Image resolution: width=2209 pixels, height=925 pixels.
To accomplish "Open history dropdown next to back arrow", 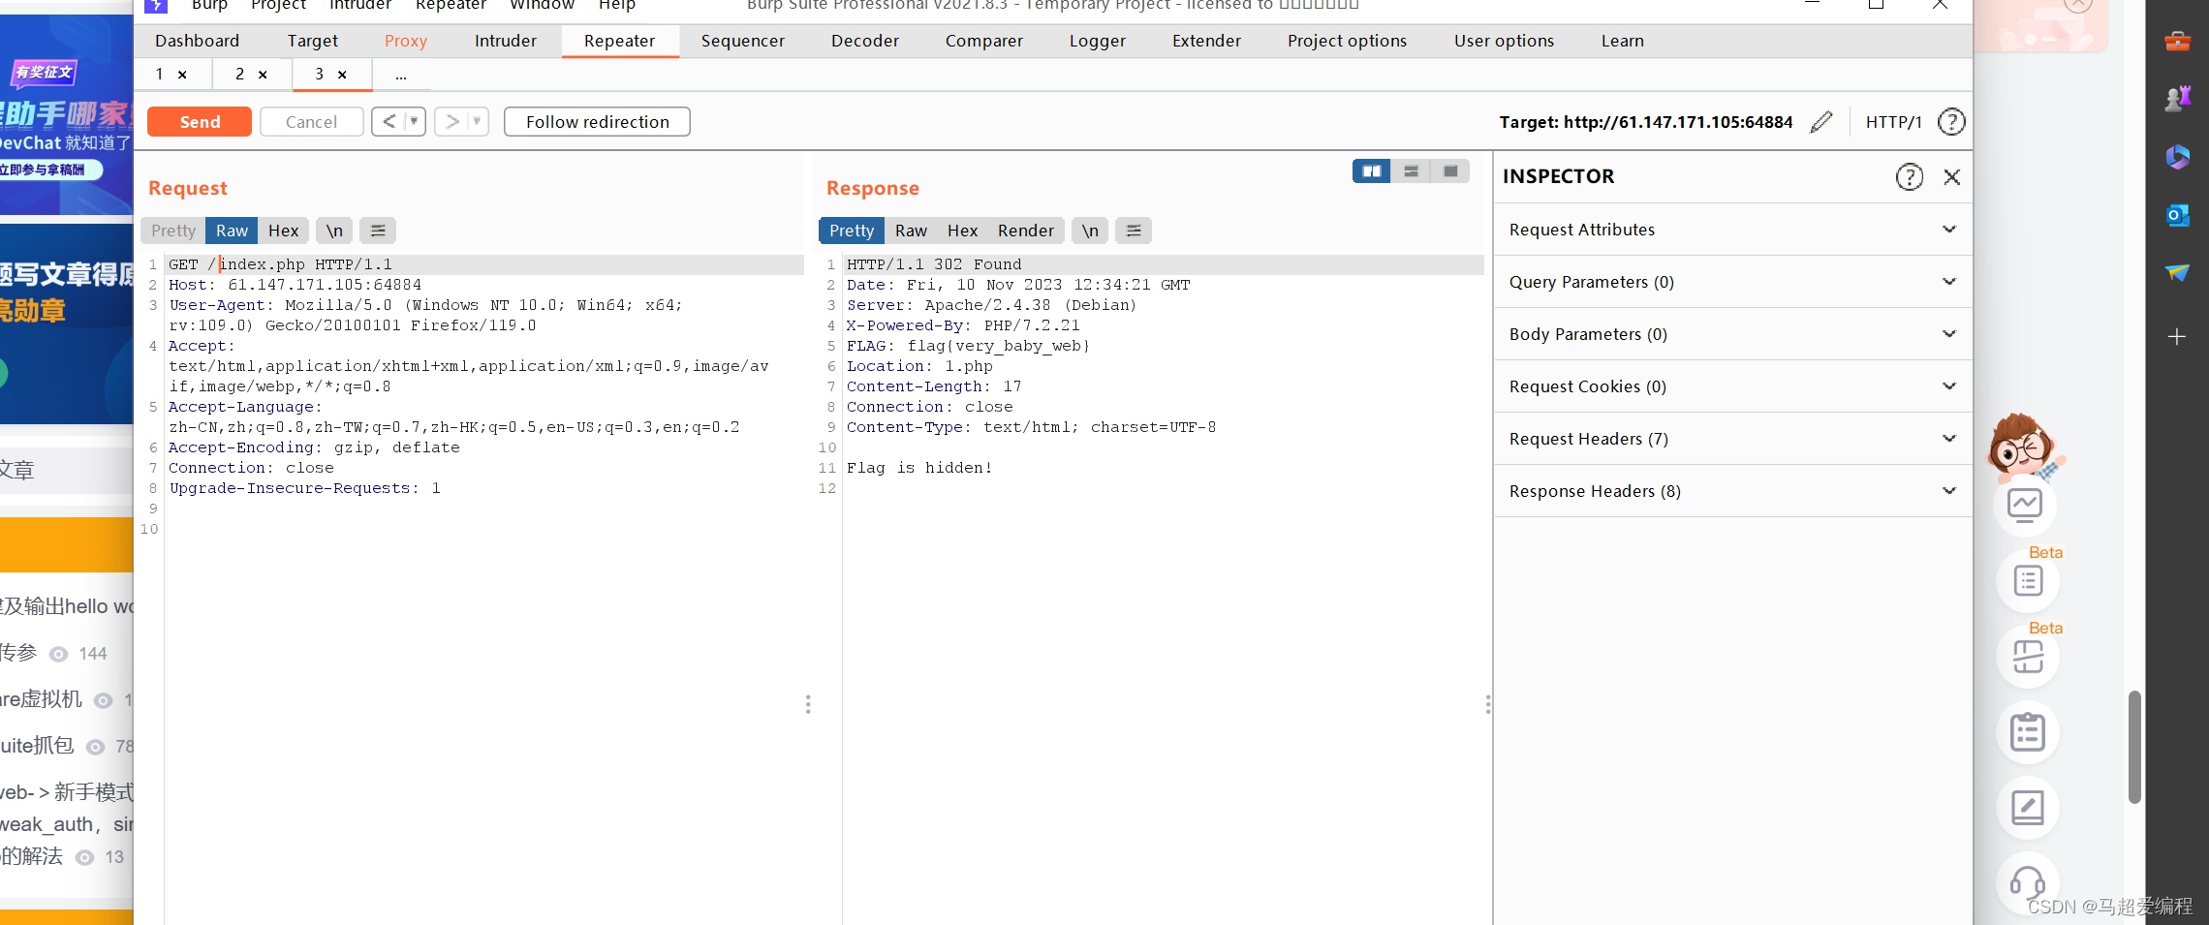I will (415, 121).
